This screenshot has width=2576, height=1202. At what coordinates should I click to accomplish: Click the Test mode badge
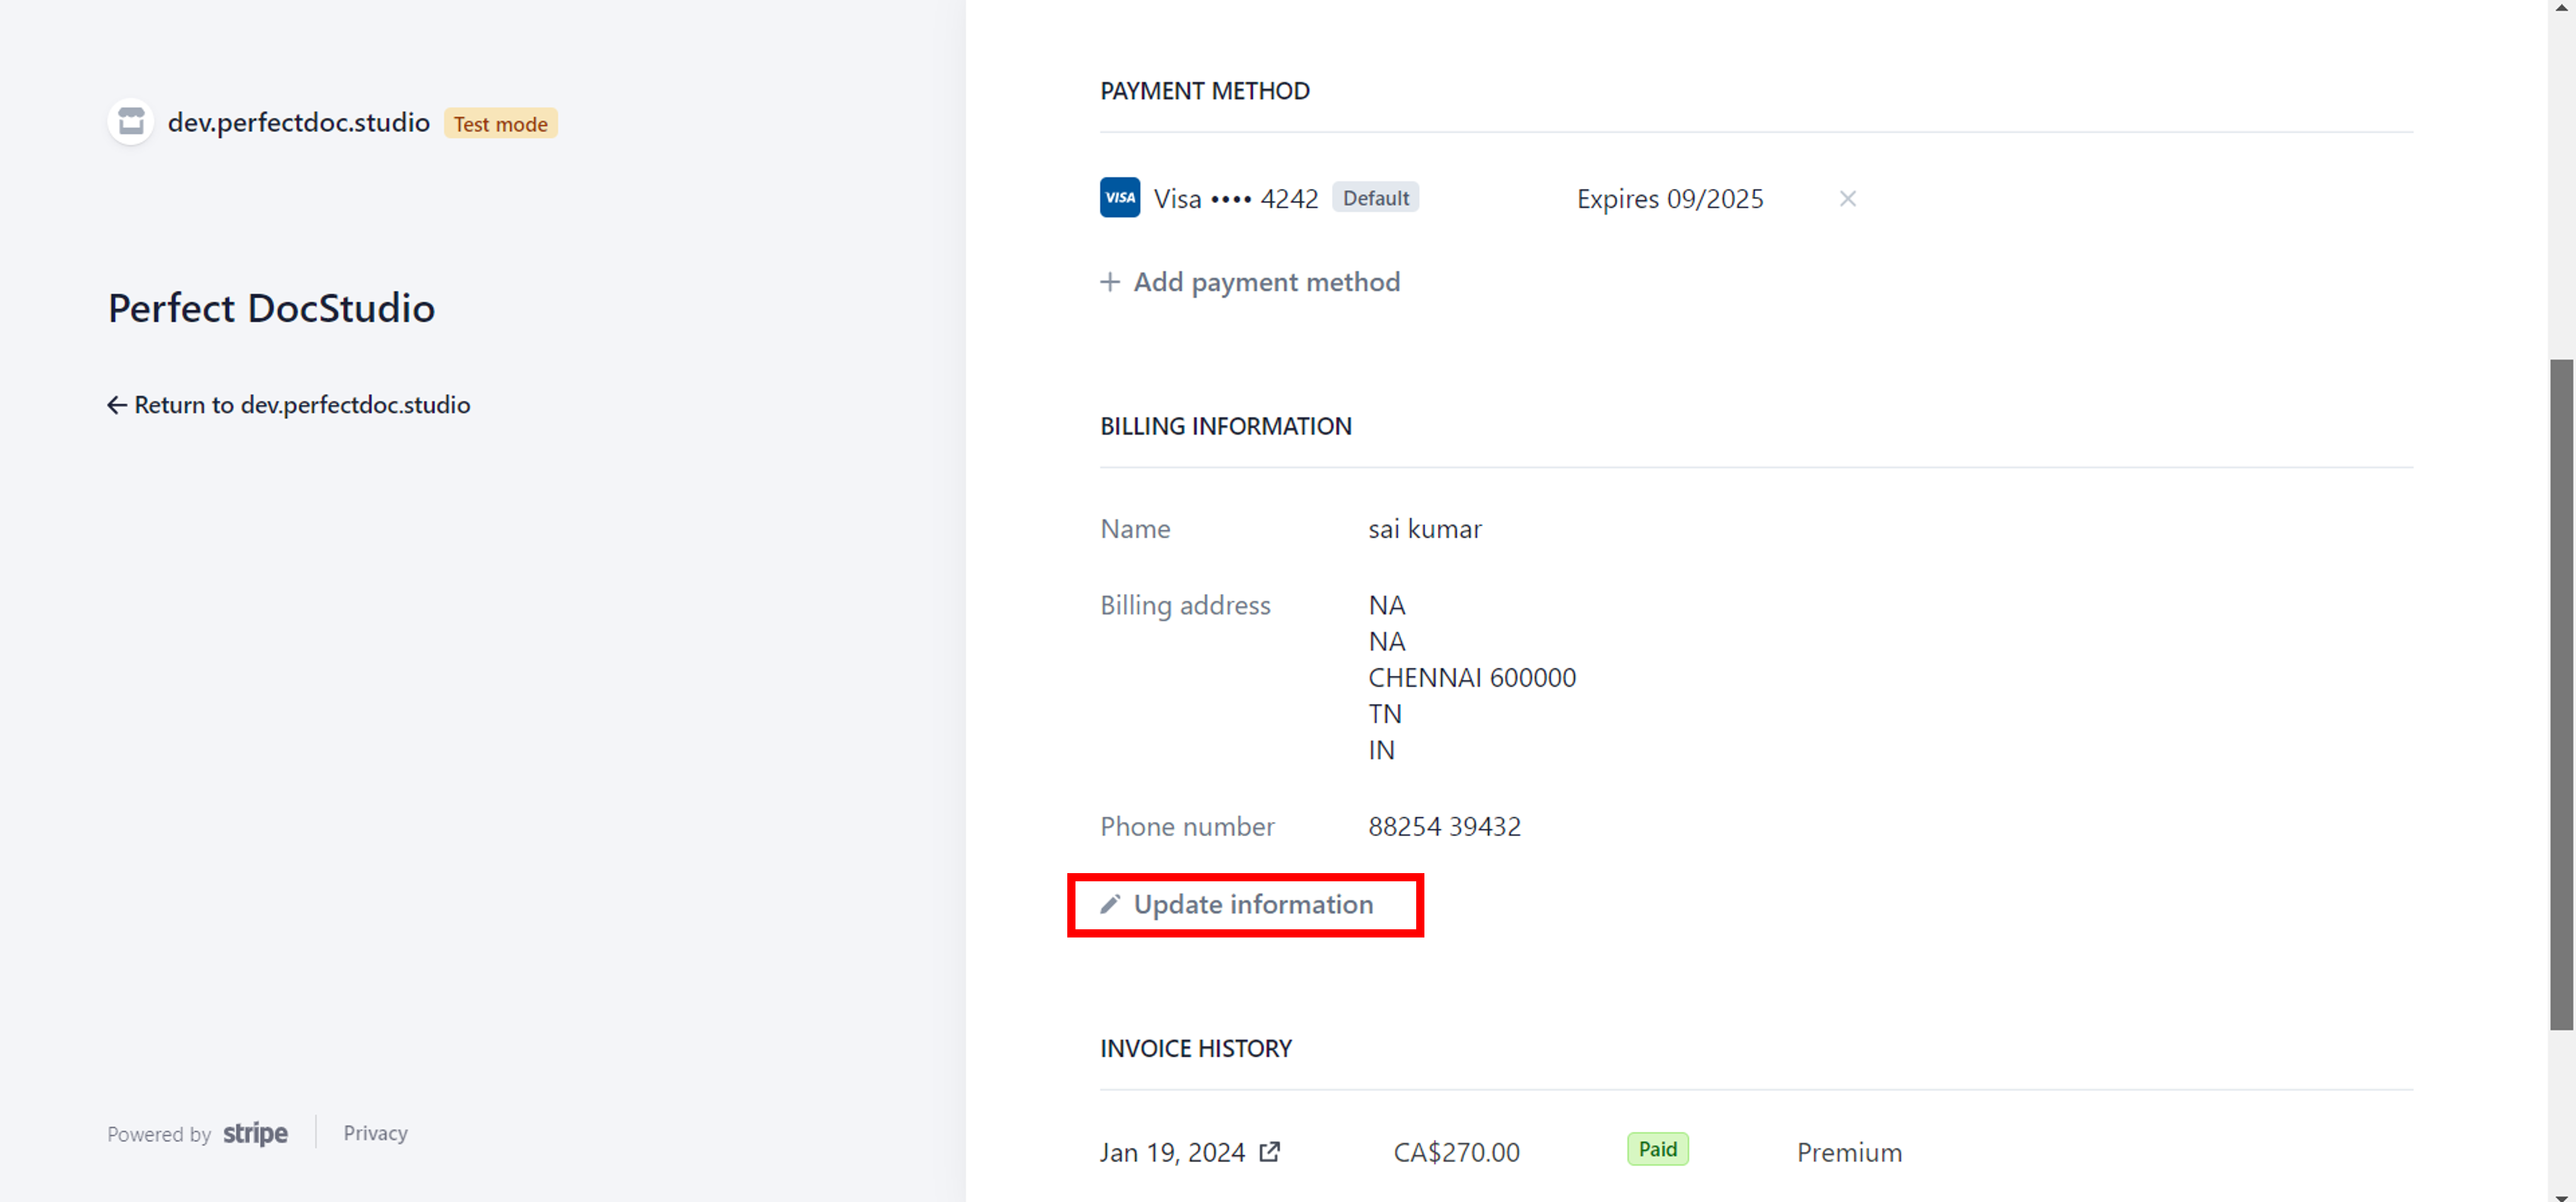coord(500,124)
